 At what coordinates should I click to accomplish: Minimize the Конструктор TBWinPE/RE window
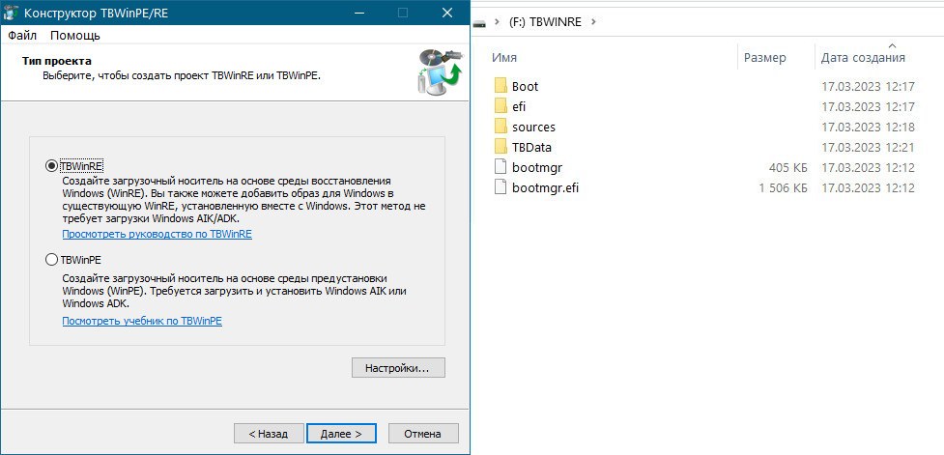(x=359, y=12)
